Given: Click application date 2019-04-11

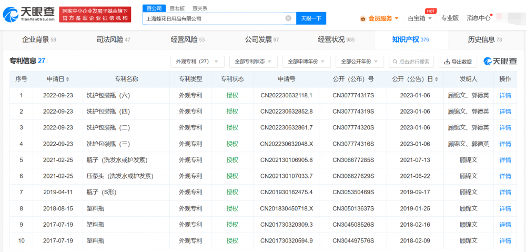Looking at the screenshot, I should click(x=58, y=192).
